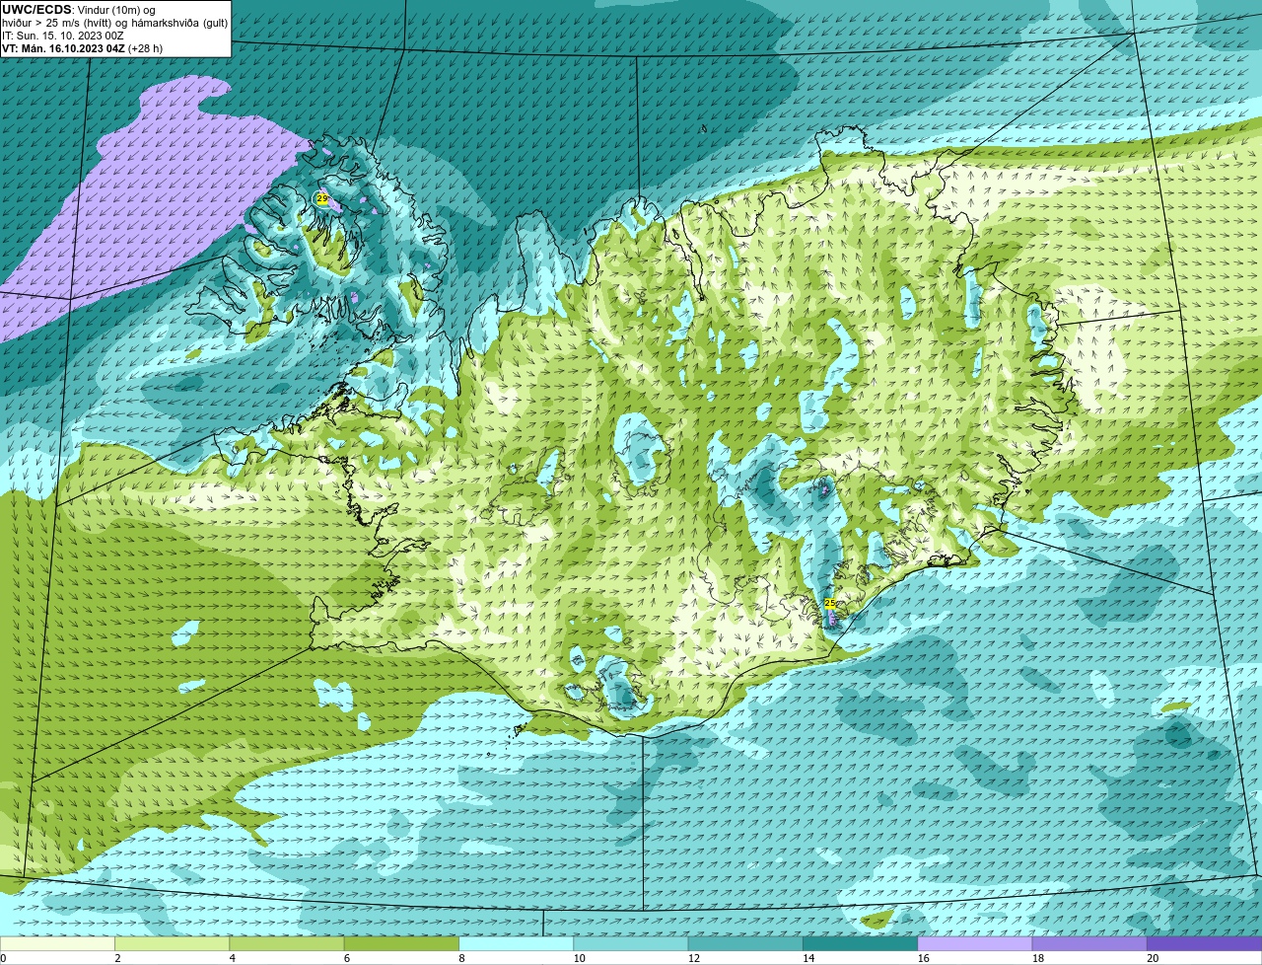The height and width of the screenshot is (965, 1262).
Task: Select the lavender 16–18 m/s legend swatch
Action: 975,943
